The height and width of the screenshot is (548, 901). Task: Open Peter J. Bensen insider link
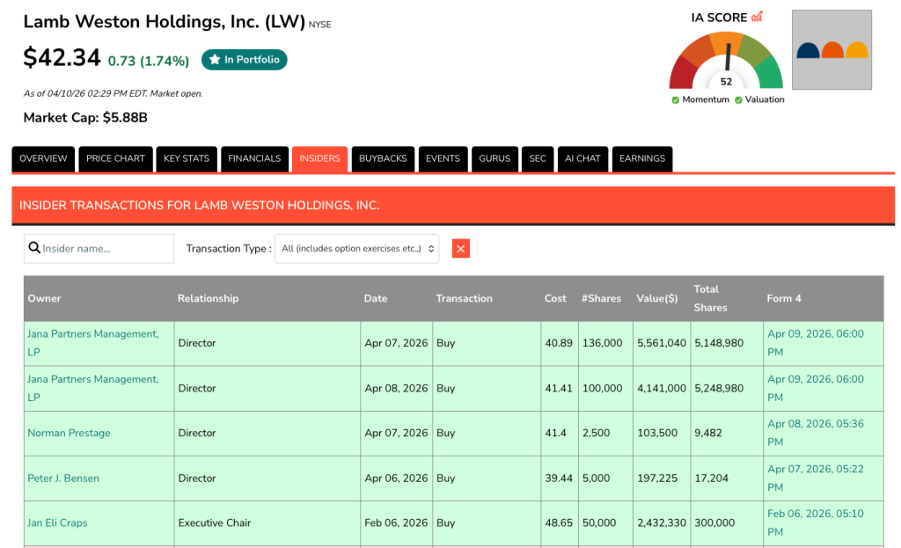pyautogui.click(x=63, y=479)
